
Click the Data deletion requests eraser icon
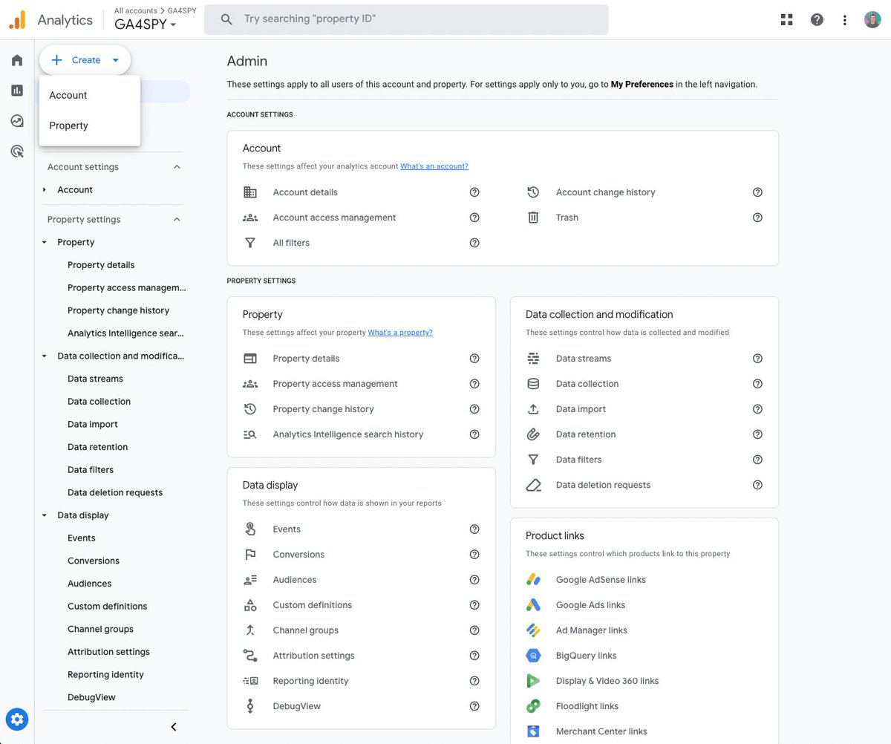pyautogui.click(x=533, y=485)
